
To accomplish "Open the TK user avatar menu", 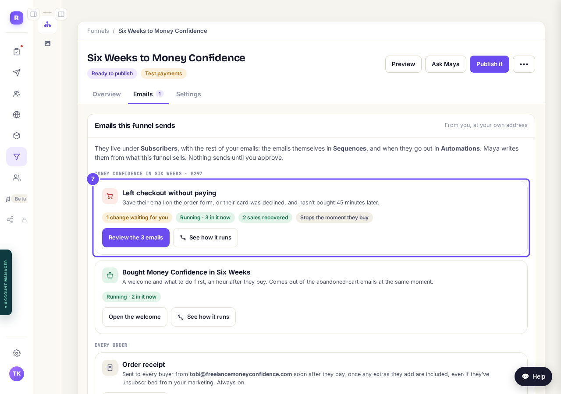I will (x=17, y=374).
